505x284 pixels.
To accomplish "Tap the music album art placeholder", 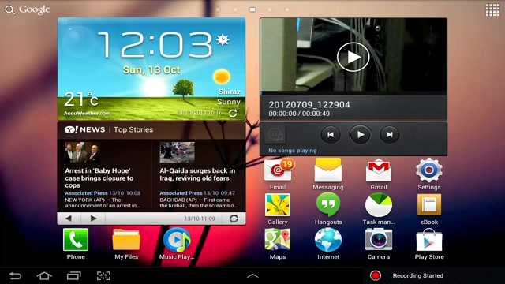I will (x=275, y=135).
